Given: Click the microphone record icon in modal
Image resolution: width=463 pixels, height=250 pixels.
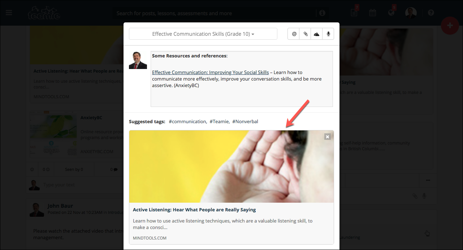Looking at the screenshot, I should point(328,34).
